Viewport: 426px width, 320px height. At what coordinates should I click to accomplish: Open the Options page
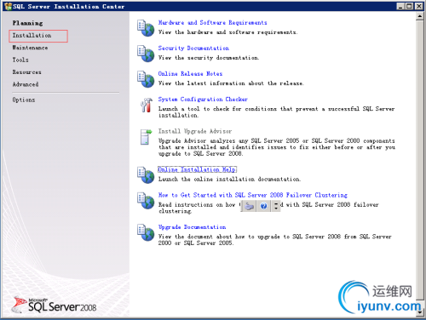[x=24, y=100]
